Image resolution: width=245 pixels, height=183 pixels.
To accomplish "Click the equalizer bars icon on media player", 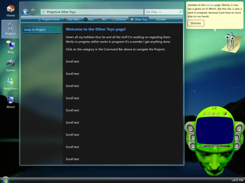I will pyautogui.click(x=198, y=146).
